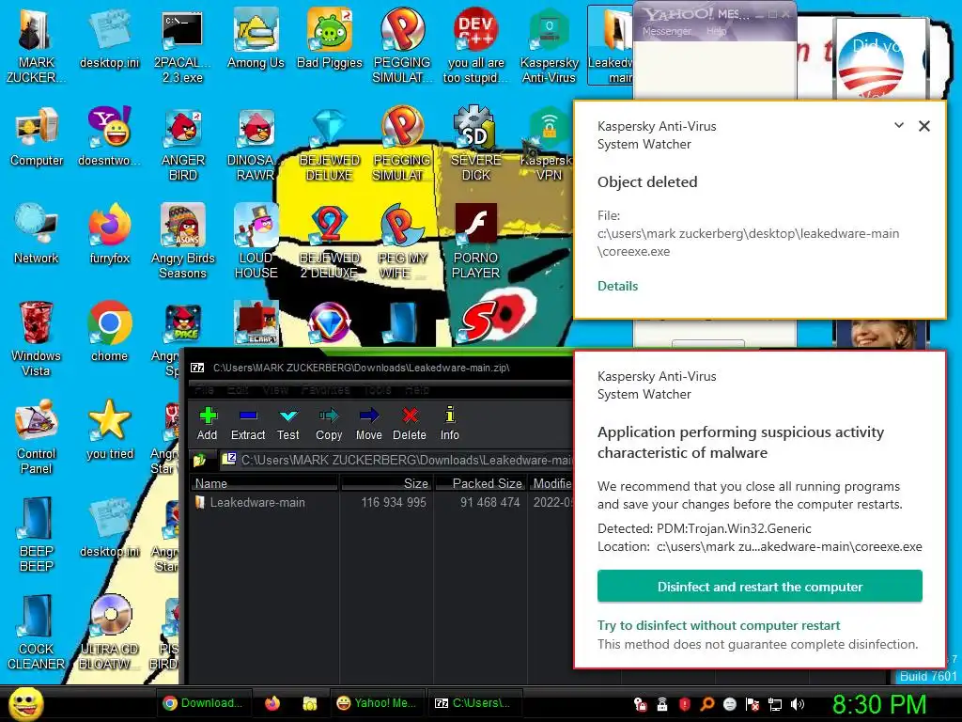Expand the chevron in Object deleted notification
The width and height of the screenshot is (962, 722).
click(899, 125)
